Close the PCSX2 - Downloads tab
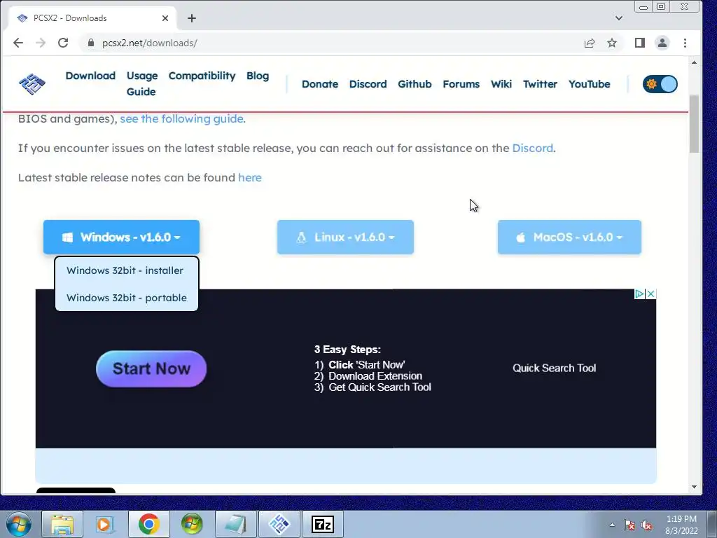 [x=165, y=18]
